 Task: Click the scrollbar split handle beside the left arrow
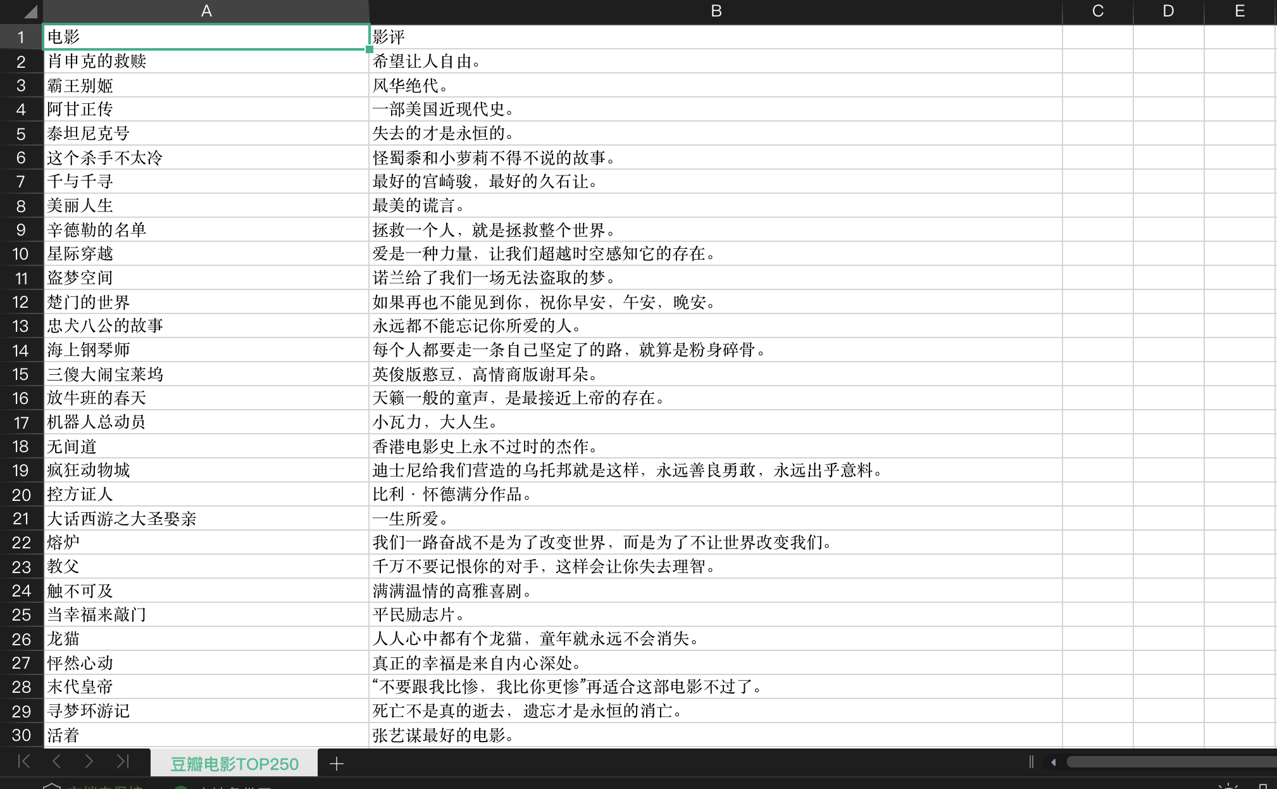click(1031, 762)
